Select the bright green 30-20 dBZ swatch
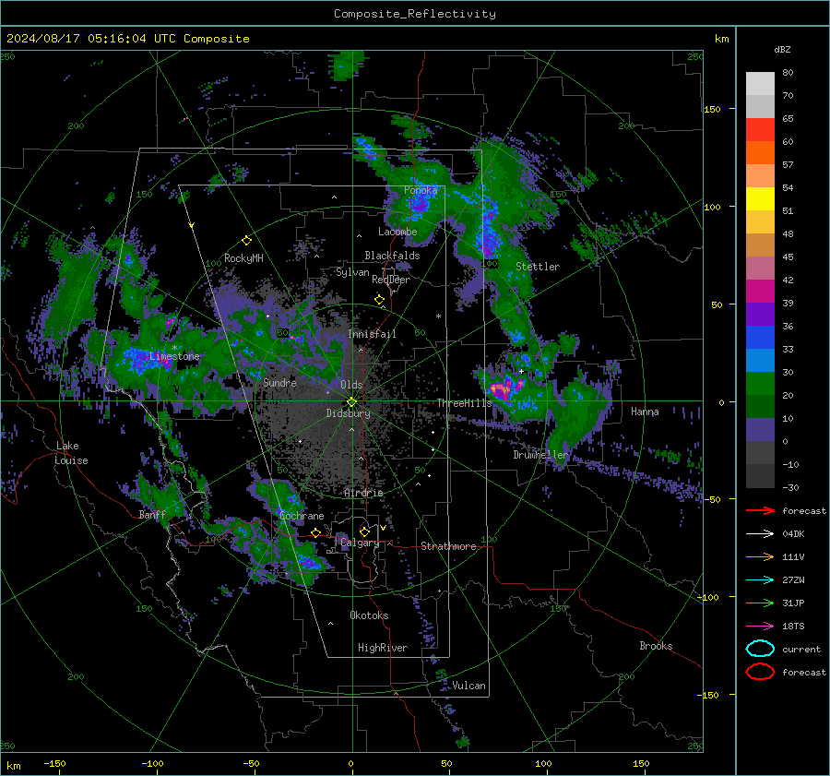Screen dimensions: 830x776 760,384
